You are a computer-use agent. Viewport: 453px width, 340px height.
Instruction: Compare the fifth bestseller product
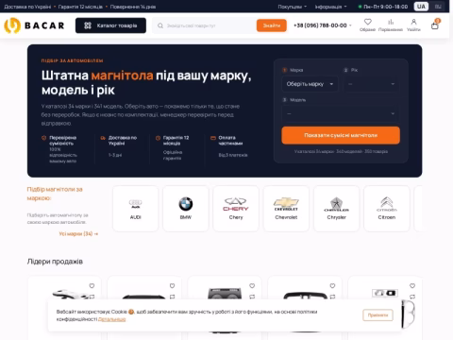(412, 297)
